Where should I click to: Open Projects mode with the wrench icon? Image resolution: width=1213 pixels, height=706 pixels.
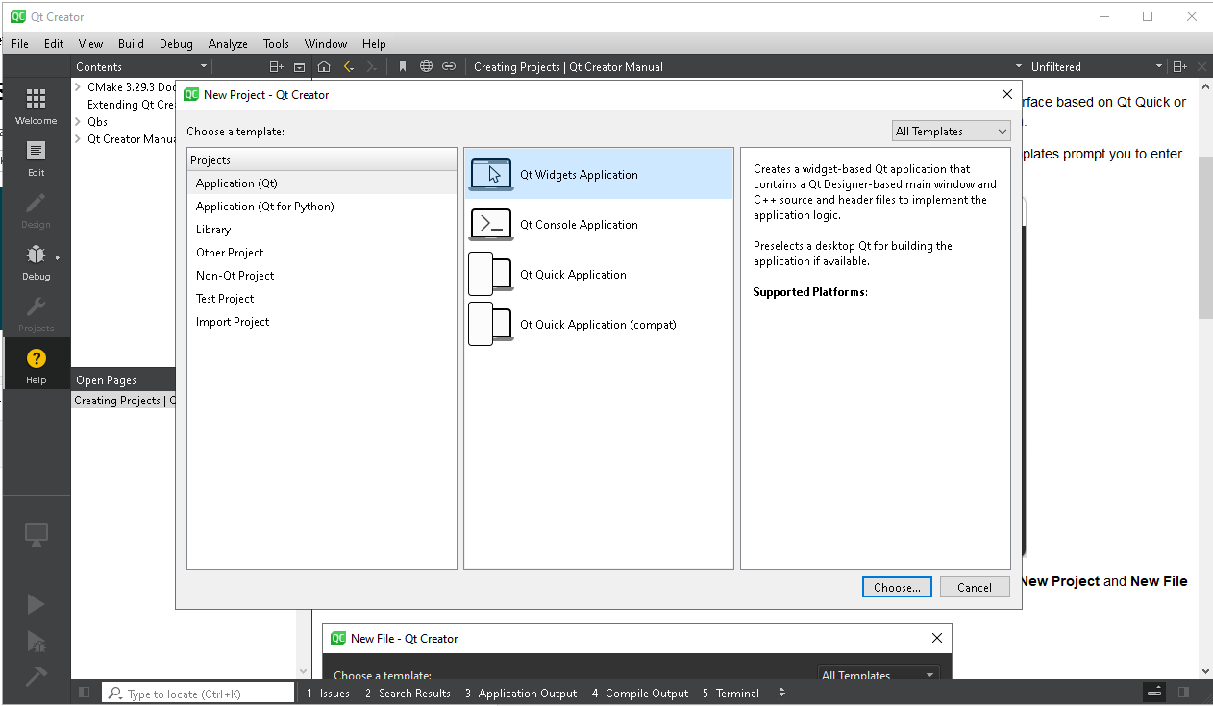(x=36, y=314)
